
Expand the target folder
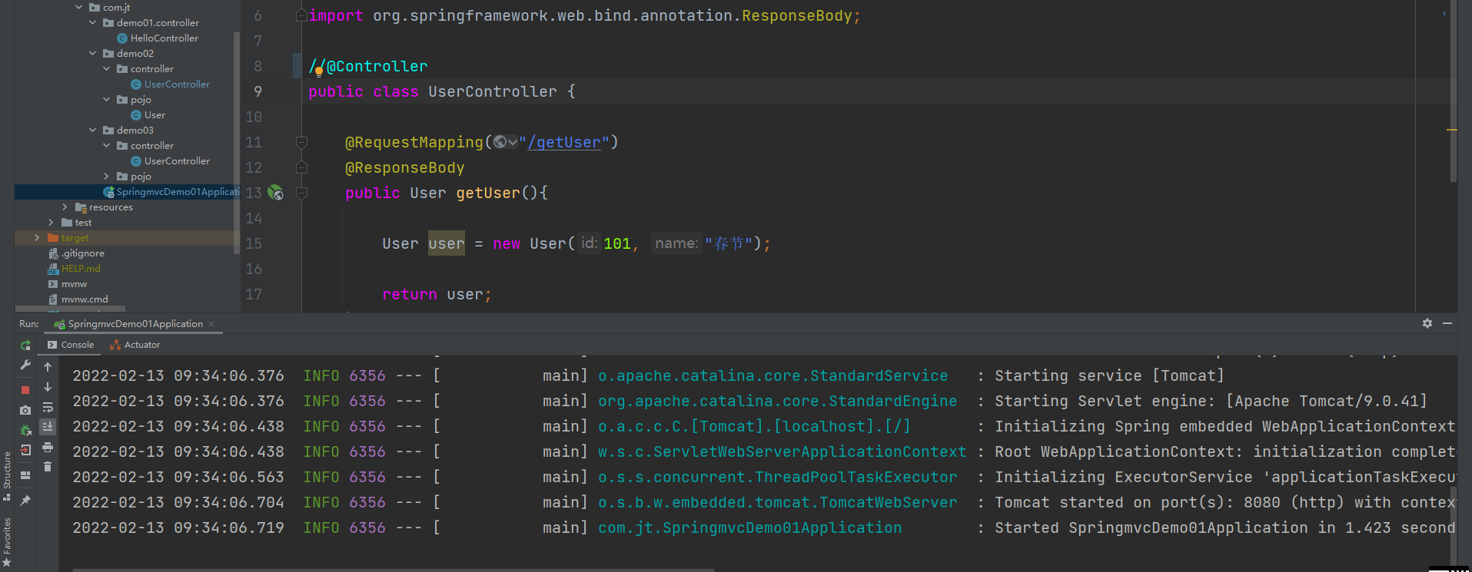pos(37,238)
